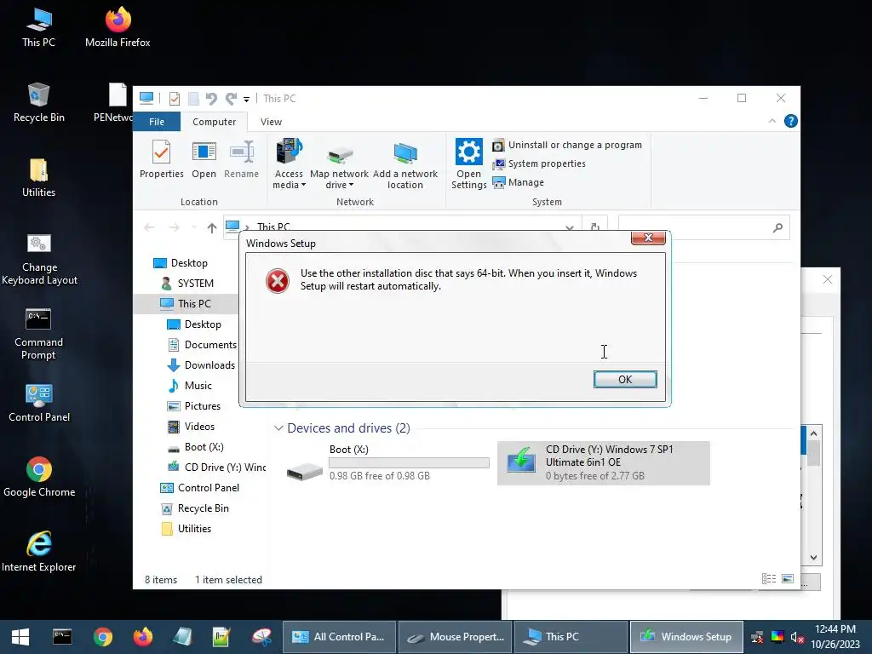Select Downloads in the navigation pane
The image size is (872, 654).
201,365
